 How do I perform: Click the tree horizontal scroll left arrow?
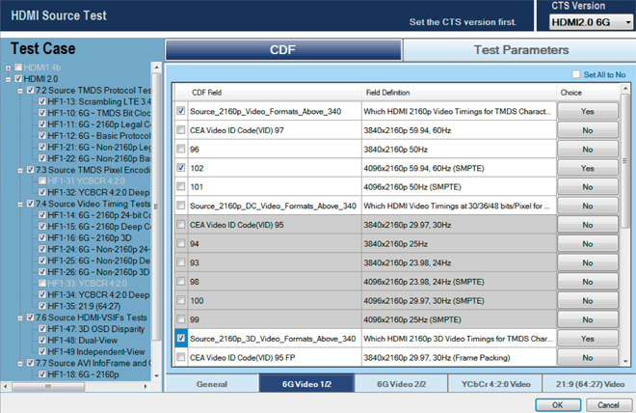(5, 386)
